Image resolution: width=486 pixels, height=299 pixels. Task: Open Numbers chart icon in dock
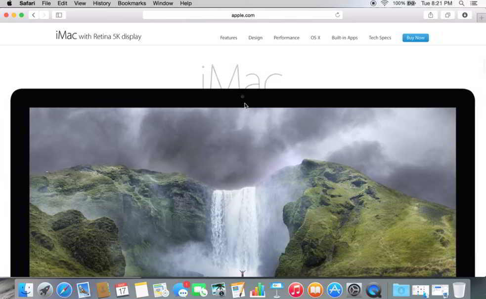pyautogui.click(x=257, y=290)
